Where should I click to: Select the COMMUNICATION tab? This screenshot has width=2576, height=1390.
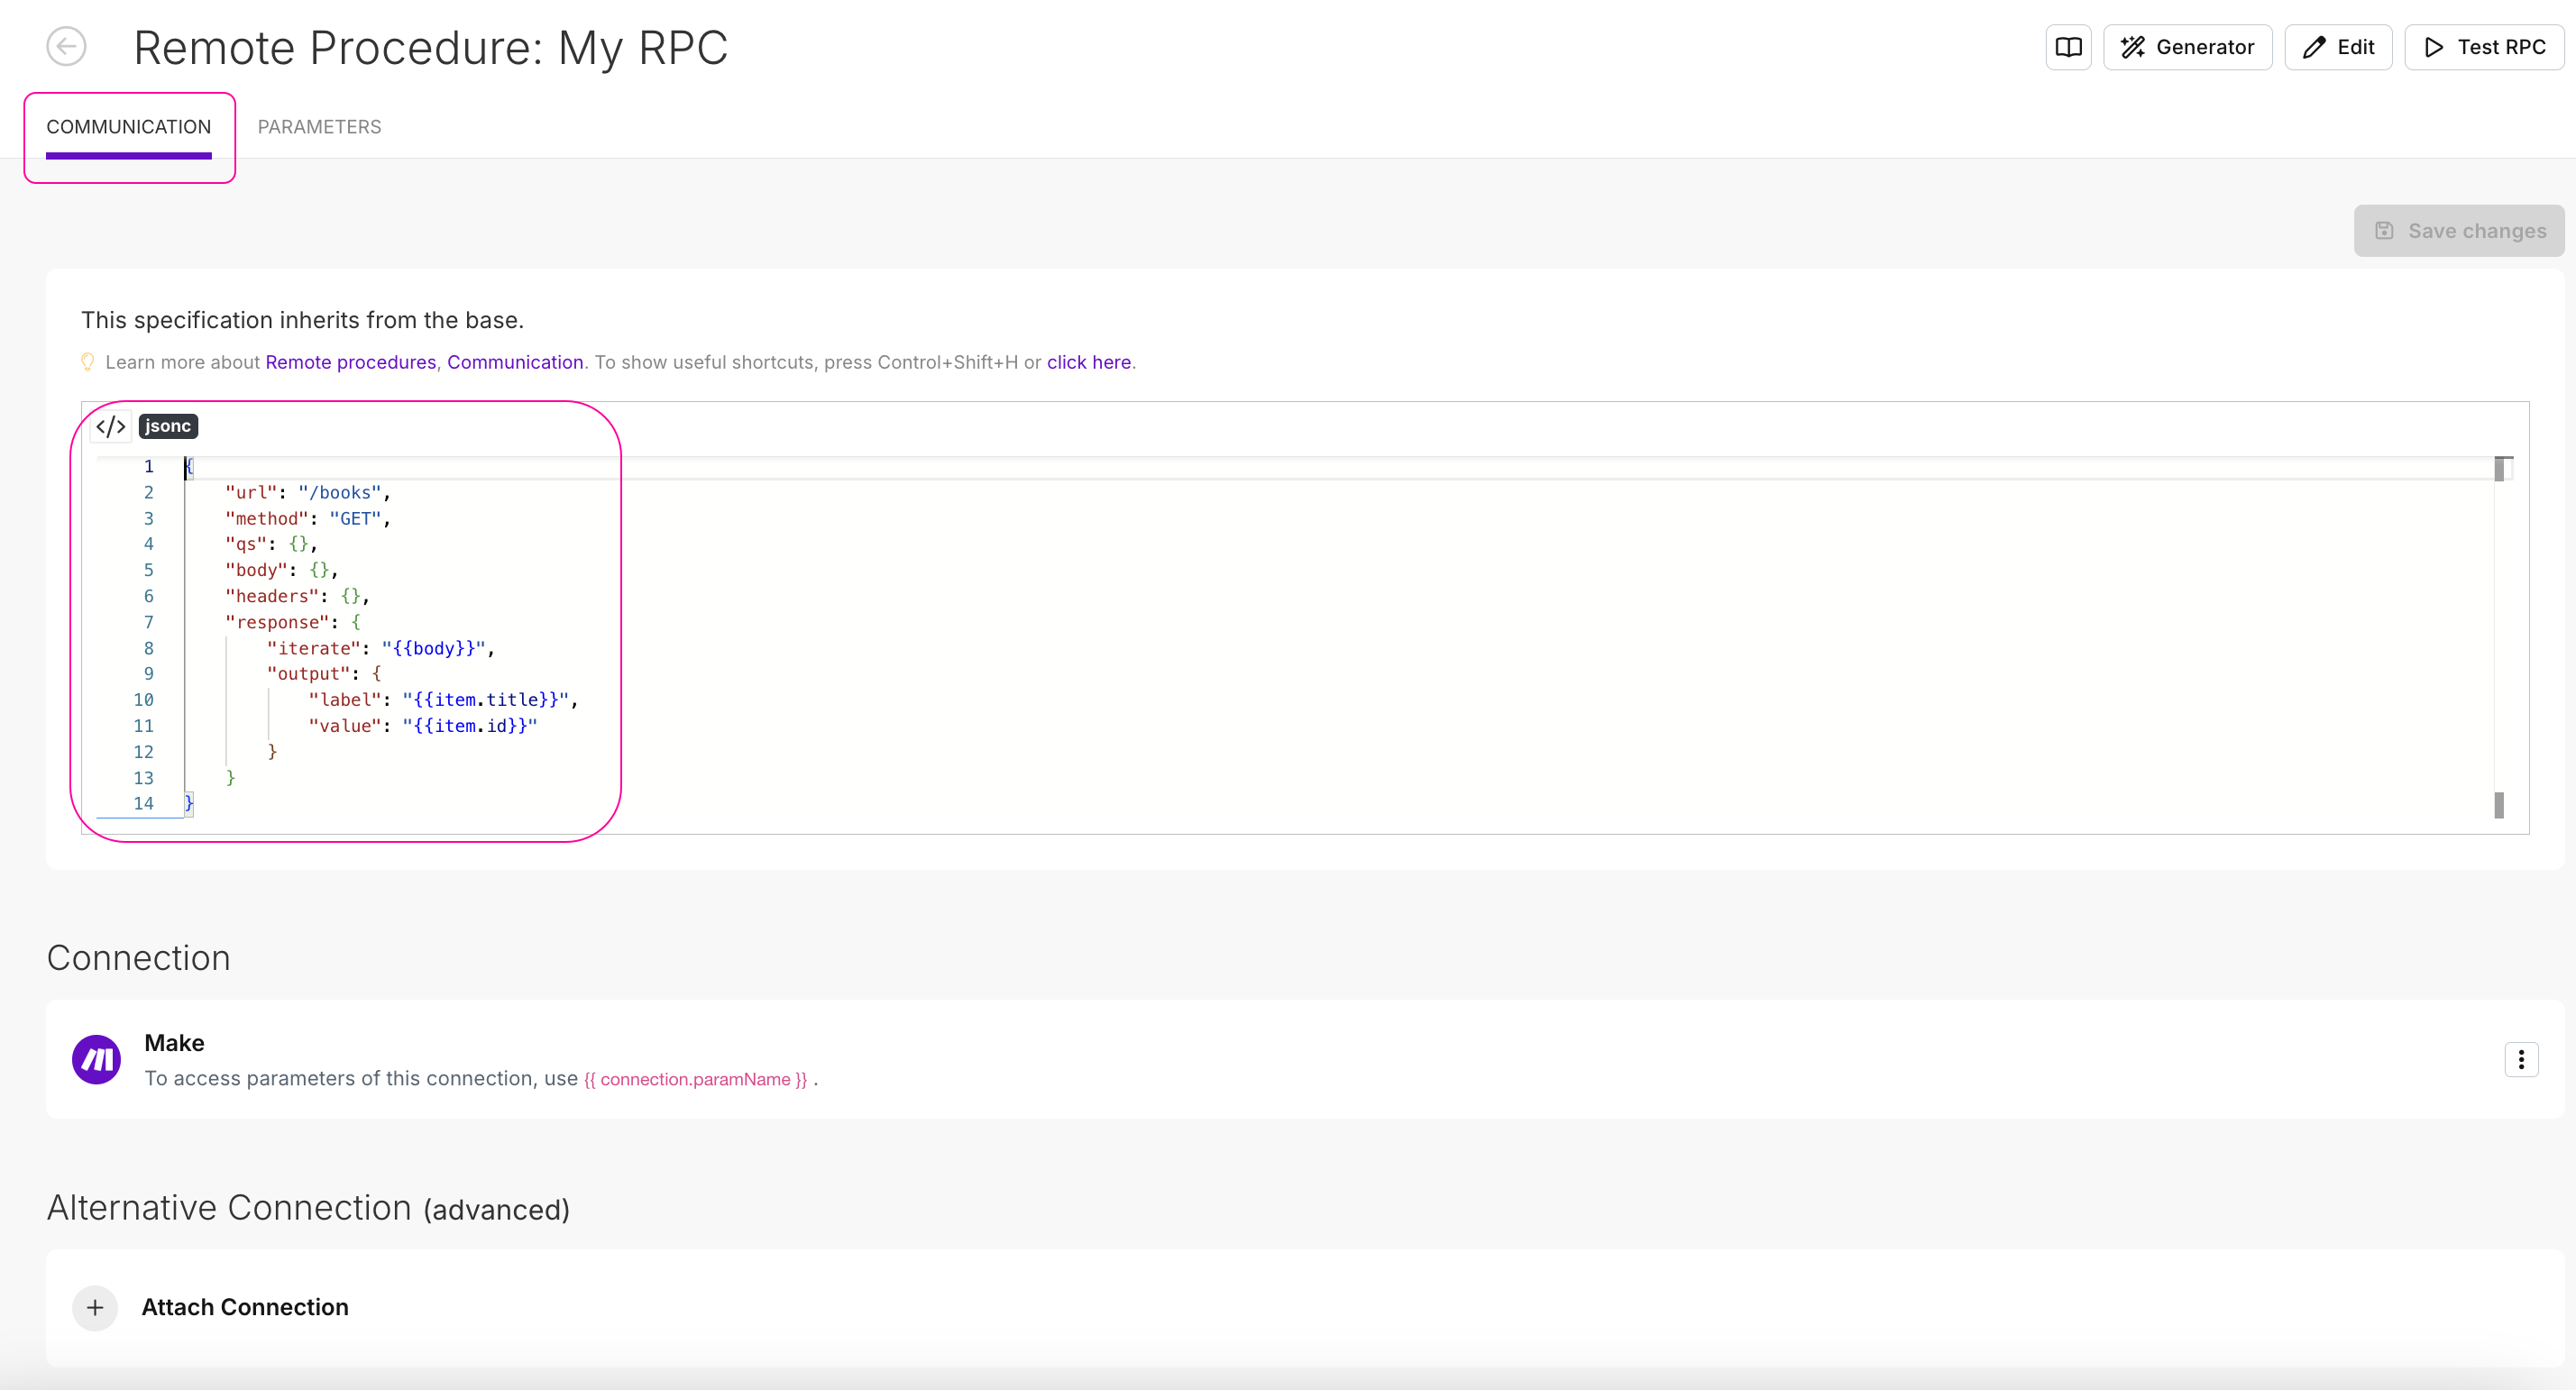tap(129, 127)
